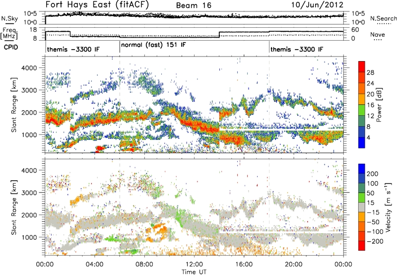Click the 10^5 tick right of noise panel
The height and width of the screenshot is (275, 397).
(358, 14)
